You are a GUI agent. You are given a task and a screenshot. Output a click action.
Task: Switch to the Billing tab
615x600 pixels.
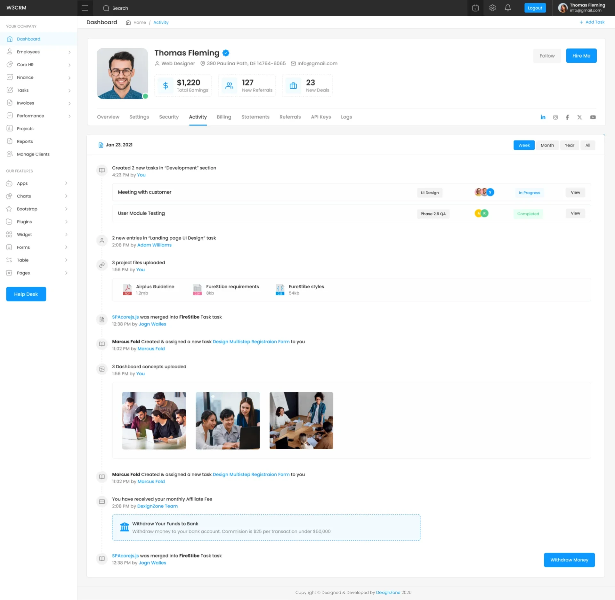pos(224,117)
